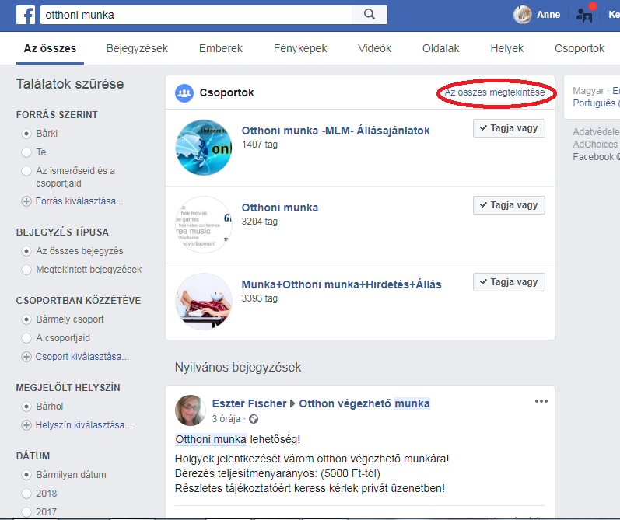
Task: Expand Forrás kiválasztása... chooser
Action: coord(79,201)
